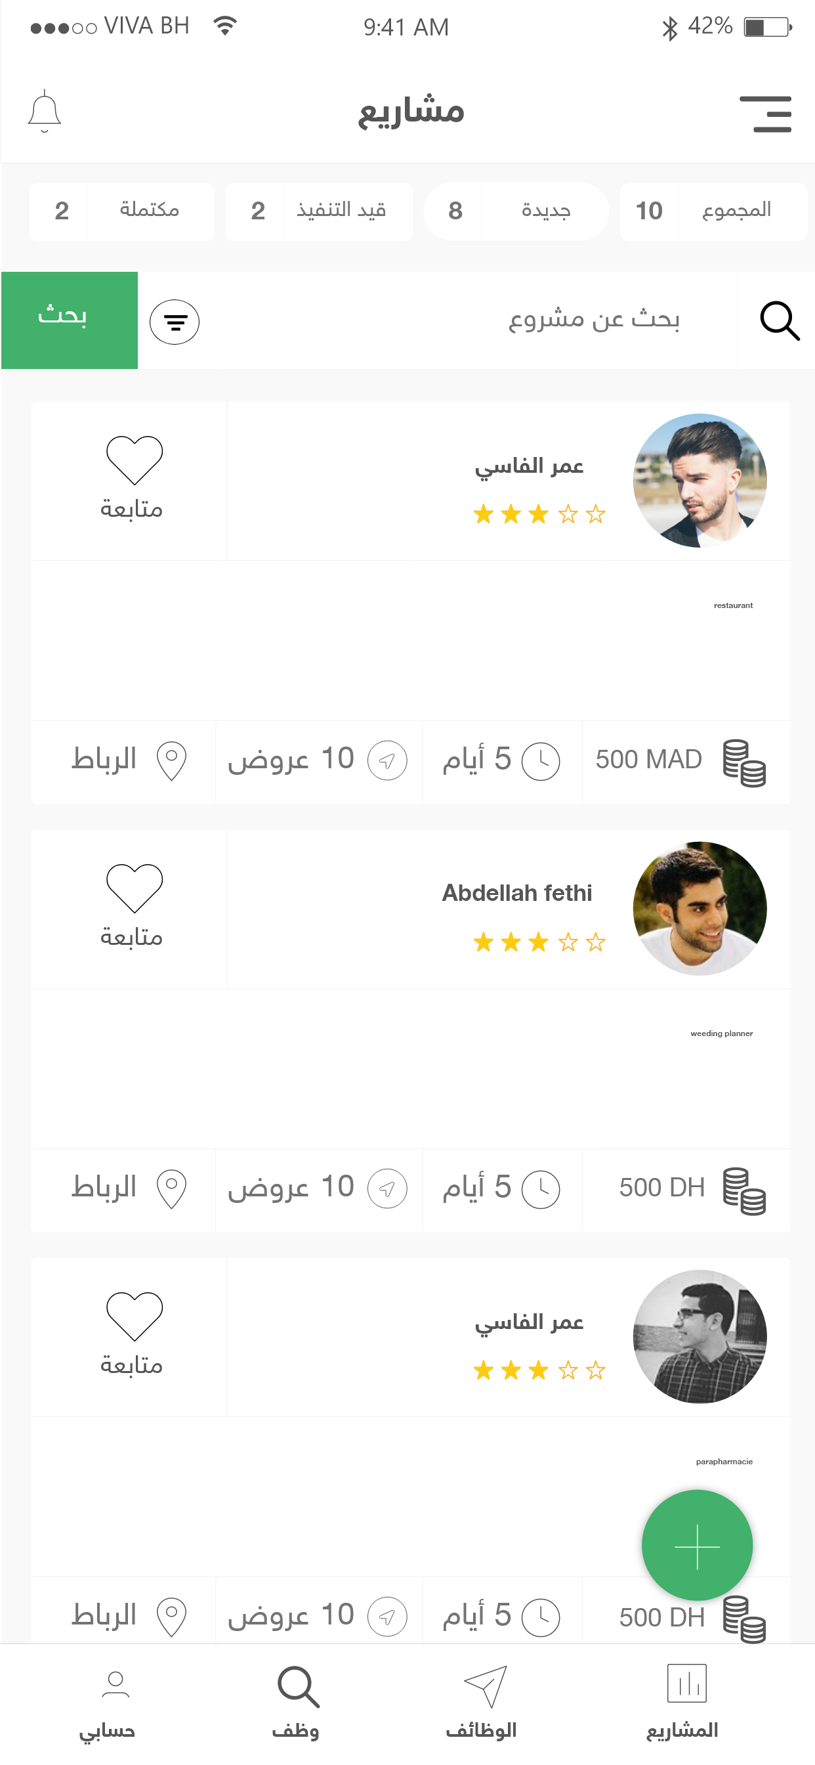The image size is (815, 1765).
Task: Open المشاريع tab in bottom bar
Action: [683, 1703]
